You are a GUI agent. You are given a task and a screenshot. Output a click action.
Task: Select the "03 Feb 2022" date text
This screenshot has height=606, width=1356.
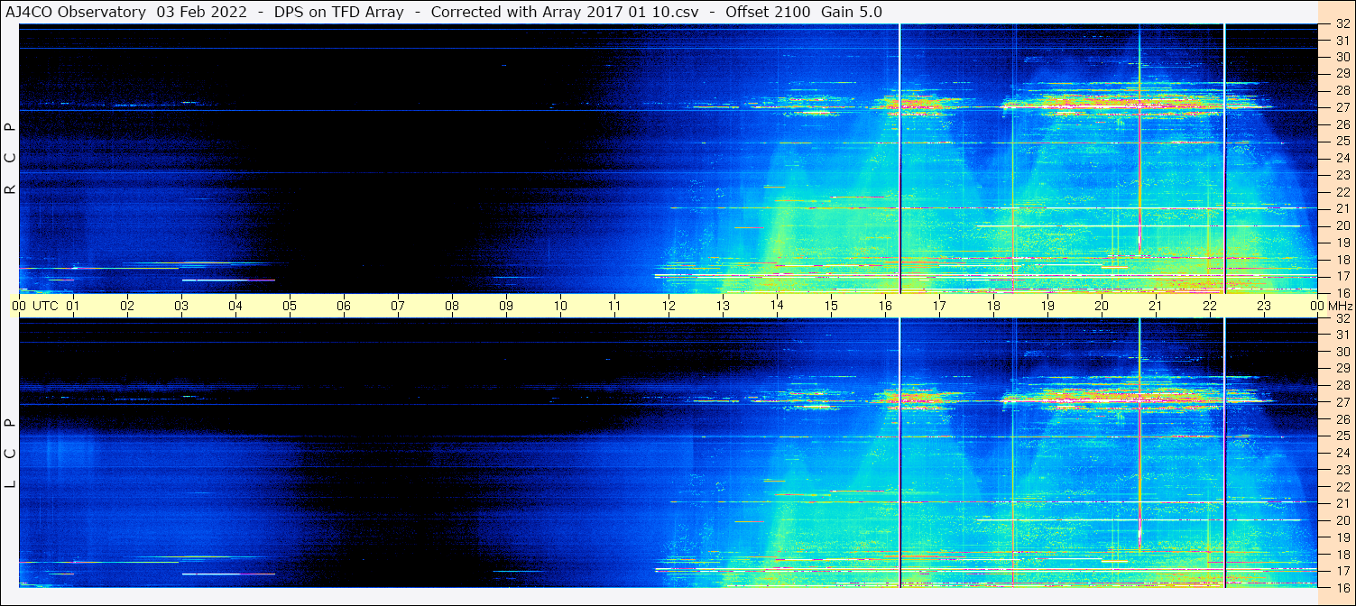click(x=202, y=12)
